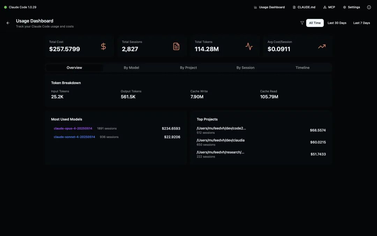Screen dimensions: 377x236
Task: Click the claude-opus-4-20250514 model link
Action: click(73, 128)
